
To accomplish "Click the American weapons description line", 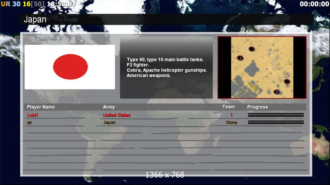I will coord(148,76).
